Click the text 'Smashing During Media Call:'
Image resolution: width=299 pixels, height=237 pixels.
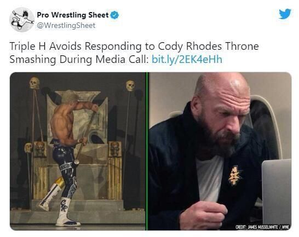point(79,59)
